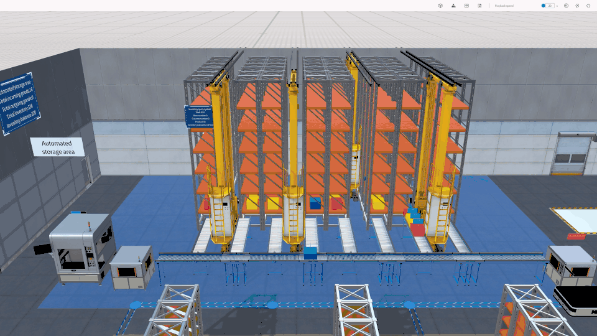
Task: Open the document report icon
Action: tap(479, 6)
